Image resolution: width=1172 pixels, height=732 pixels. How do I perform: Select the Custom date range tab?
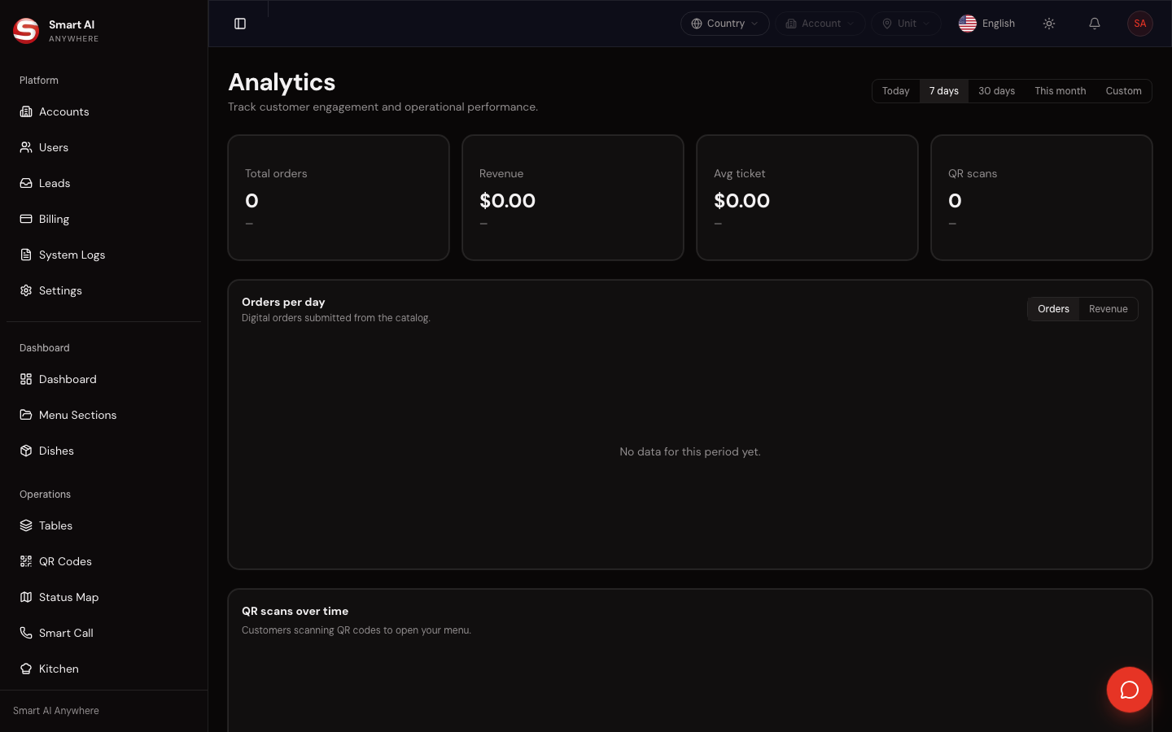[1124, 91]
